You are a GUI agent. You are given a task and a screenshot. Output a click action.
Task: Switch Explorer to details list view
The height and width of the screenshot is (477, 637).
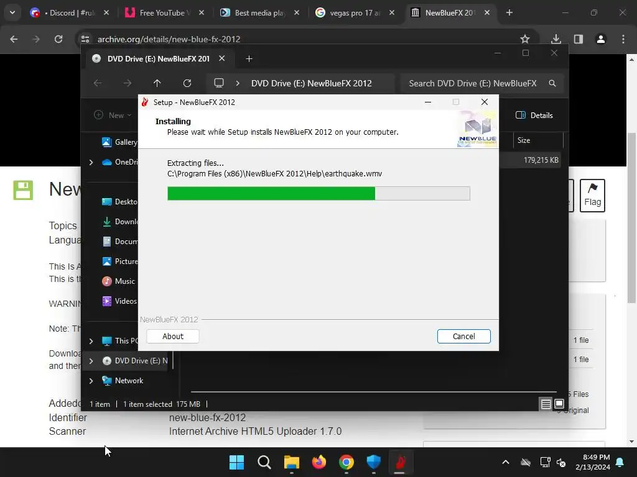[x=546, y=404]
